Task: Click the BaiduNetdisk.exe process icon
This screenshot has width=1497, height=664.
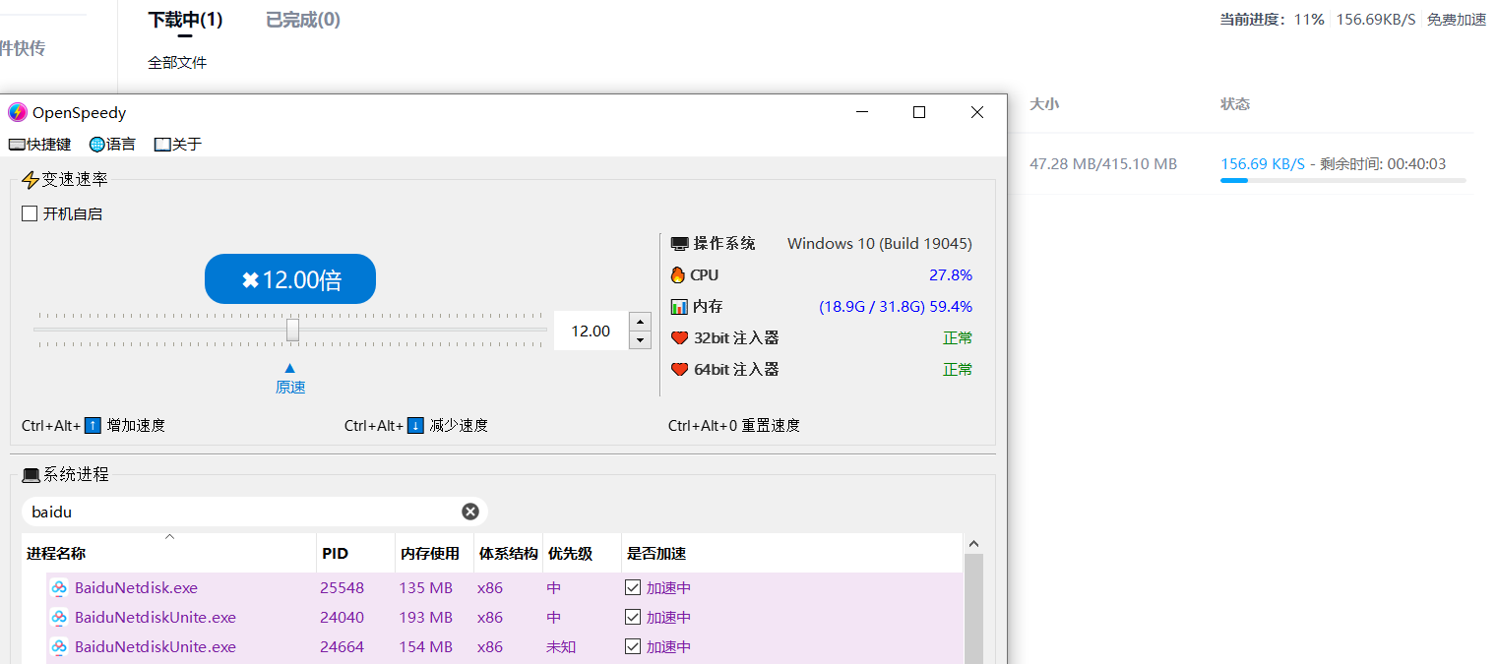Action: point(59,588)
